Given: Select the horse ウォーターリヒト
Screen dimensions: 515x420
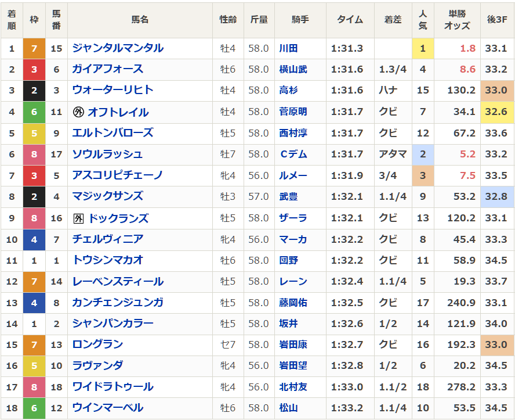Looking at the screenshot, I should [x=113, y=90].
